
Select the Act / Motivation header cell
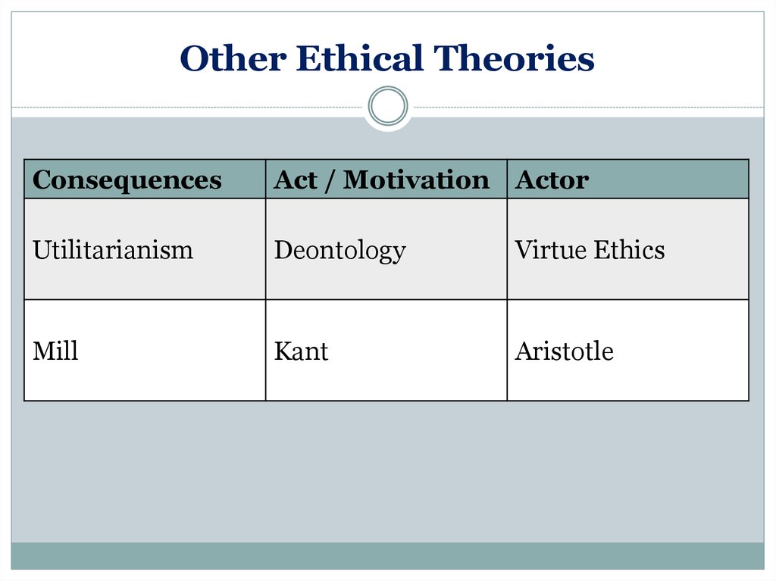coord(386,180)
